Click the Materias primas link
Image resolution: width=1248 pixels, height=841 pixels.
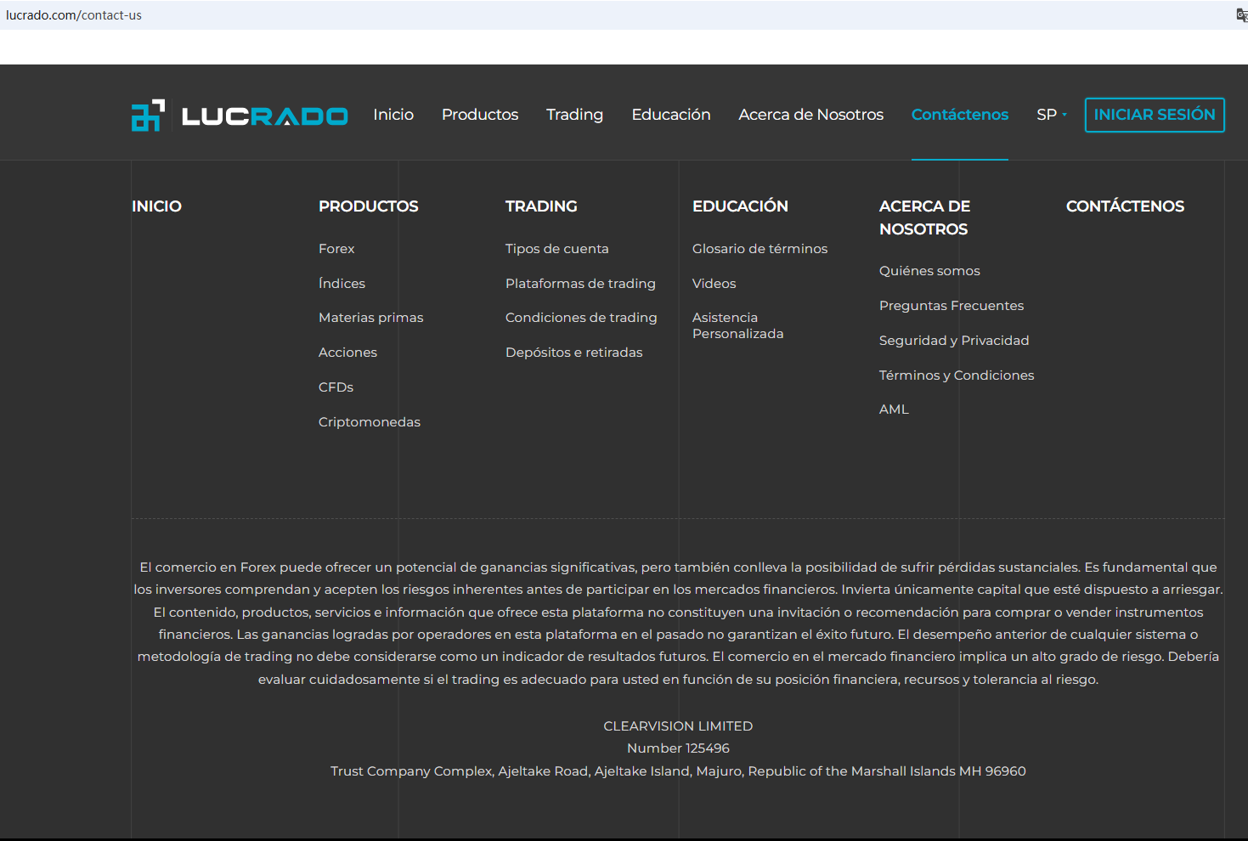click(370, 318)
